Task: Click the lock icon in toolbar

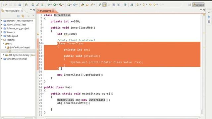Action: 26,5
